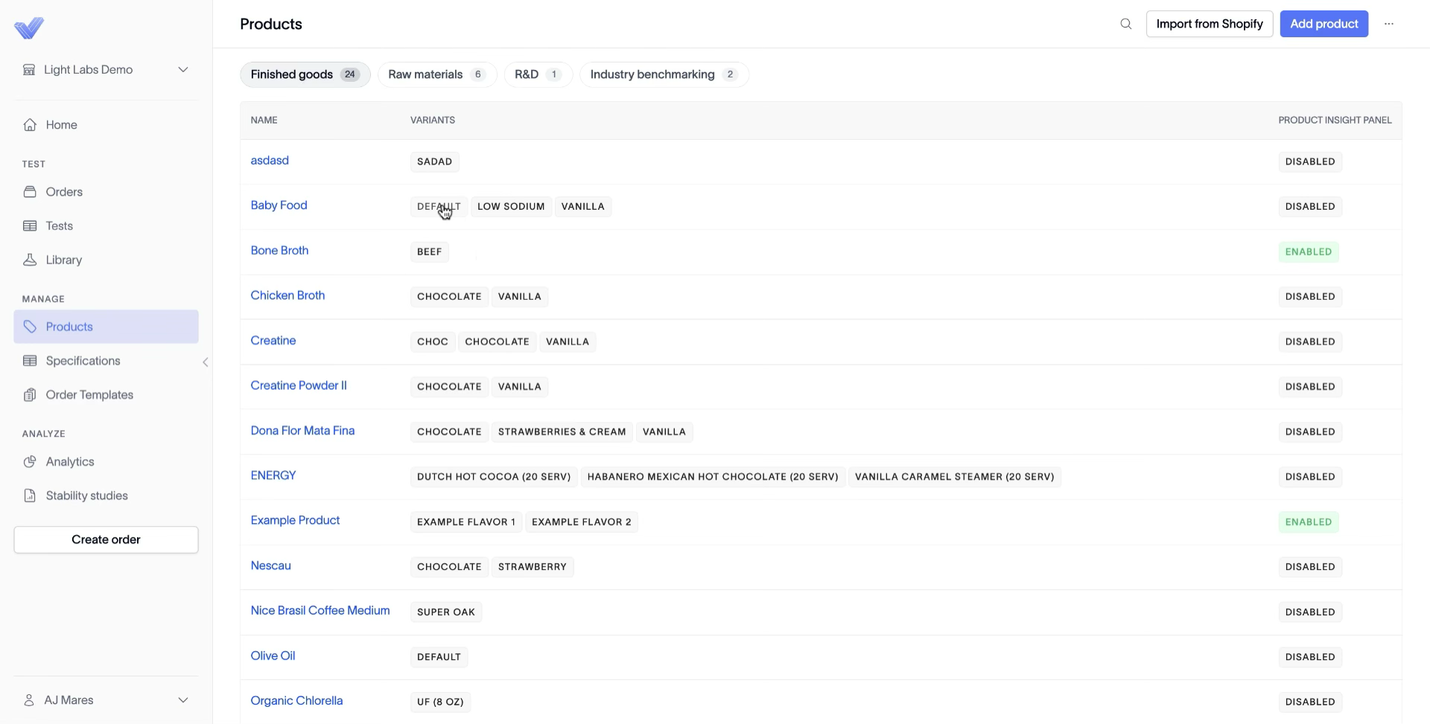This screenshot has width=1430, height=724.
Task: Open Analytics pie chart icon
Action: 30,462
